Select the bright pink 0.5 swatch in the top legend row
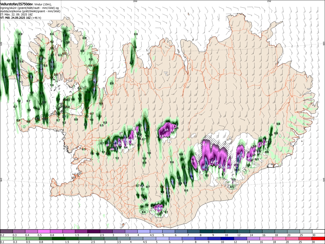 pos(44,231)
